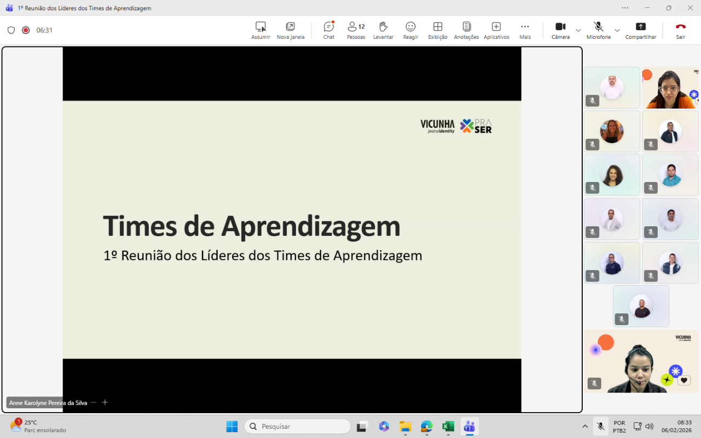
Task: Show the Pessoas participants list
Action: pos(356,30)
